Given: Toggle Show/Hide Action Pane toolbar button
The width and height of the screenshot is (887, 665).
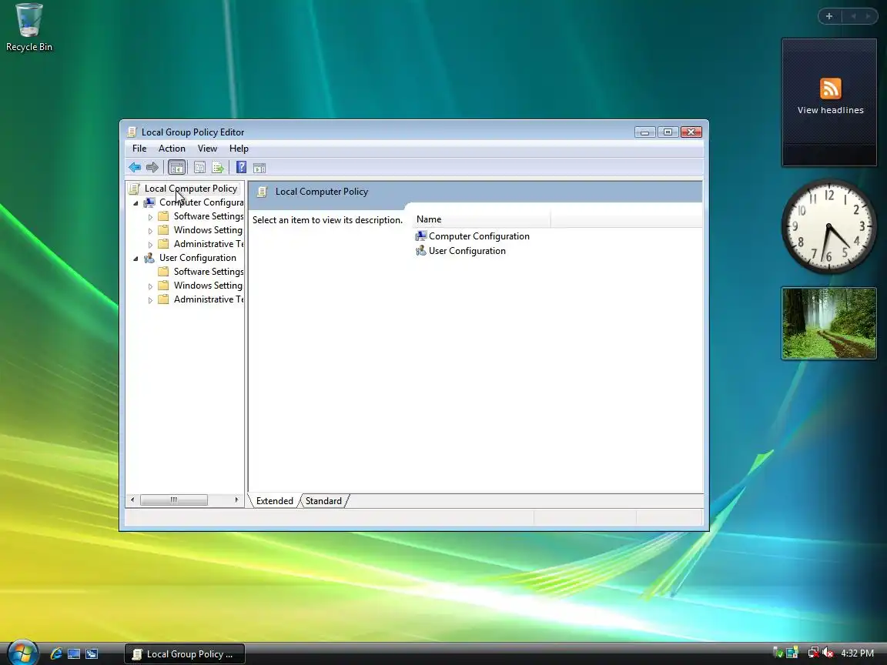Looking at the screenshot, I should click(x=259, y=167).
